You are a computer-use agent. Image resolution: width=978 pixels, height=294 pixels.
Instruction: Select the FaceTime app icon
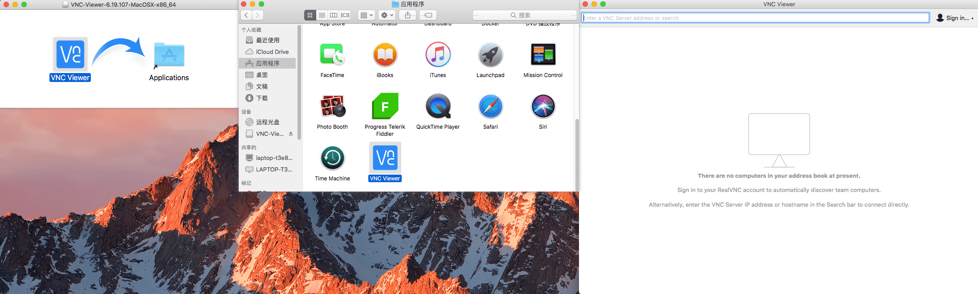tap(332, 55)
